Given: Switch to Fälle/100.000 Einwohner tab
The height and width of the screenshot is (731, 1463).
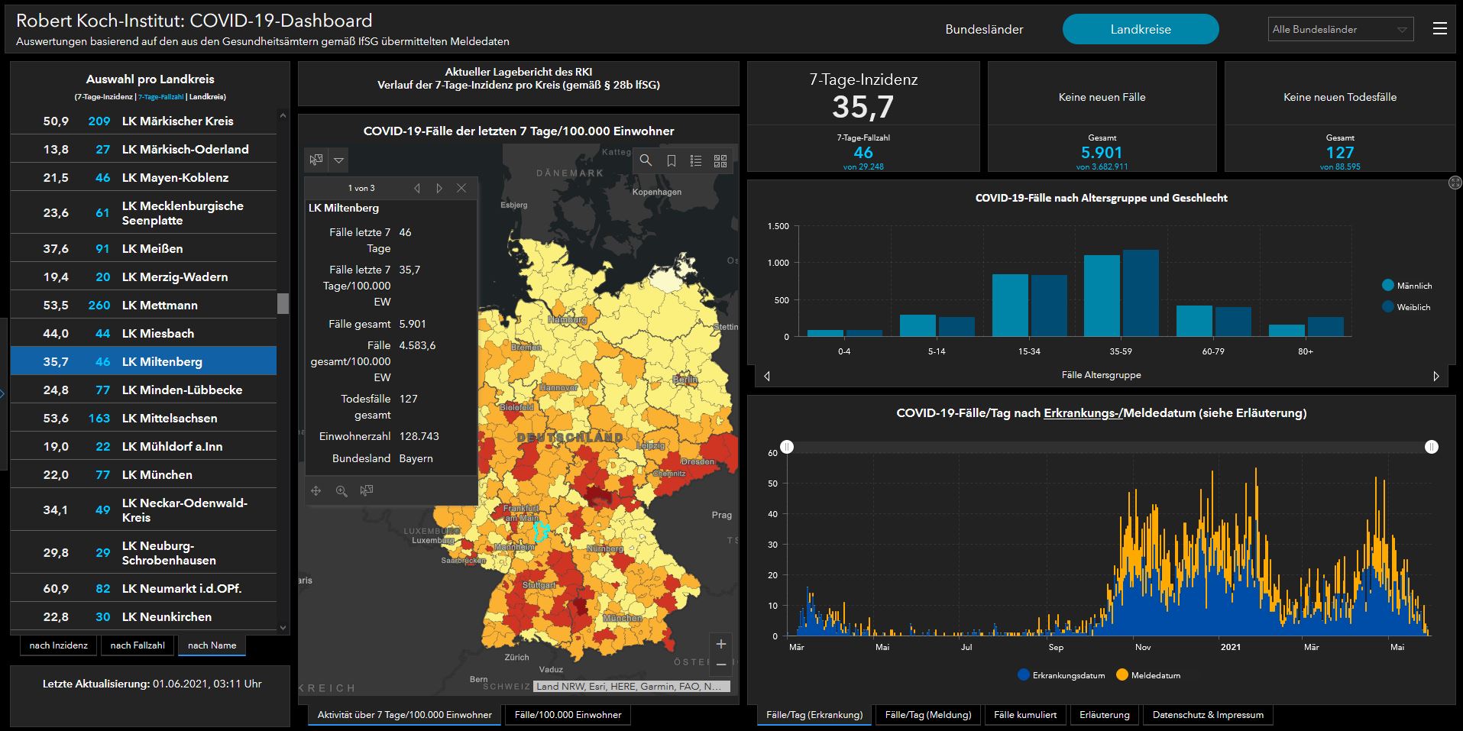Looking at the screenshot, I should tap(568, 715).
